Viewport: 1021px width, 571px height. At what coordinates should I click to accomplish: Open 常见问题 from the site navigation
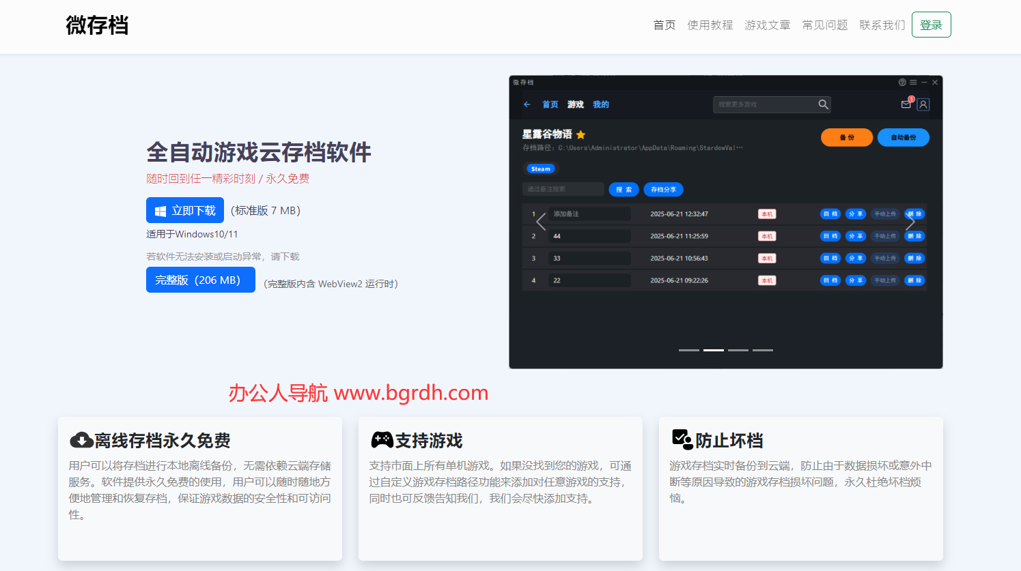tap(825, 25)
